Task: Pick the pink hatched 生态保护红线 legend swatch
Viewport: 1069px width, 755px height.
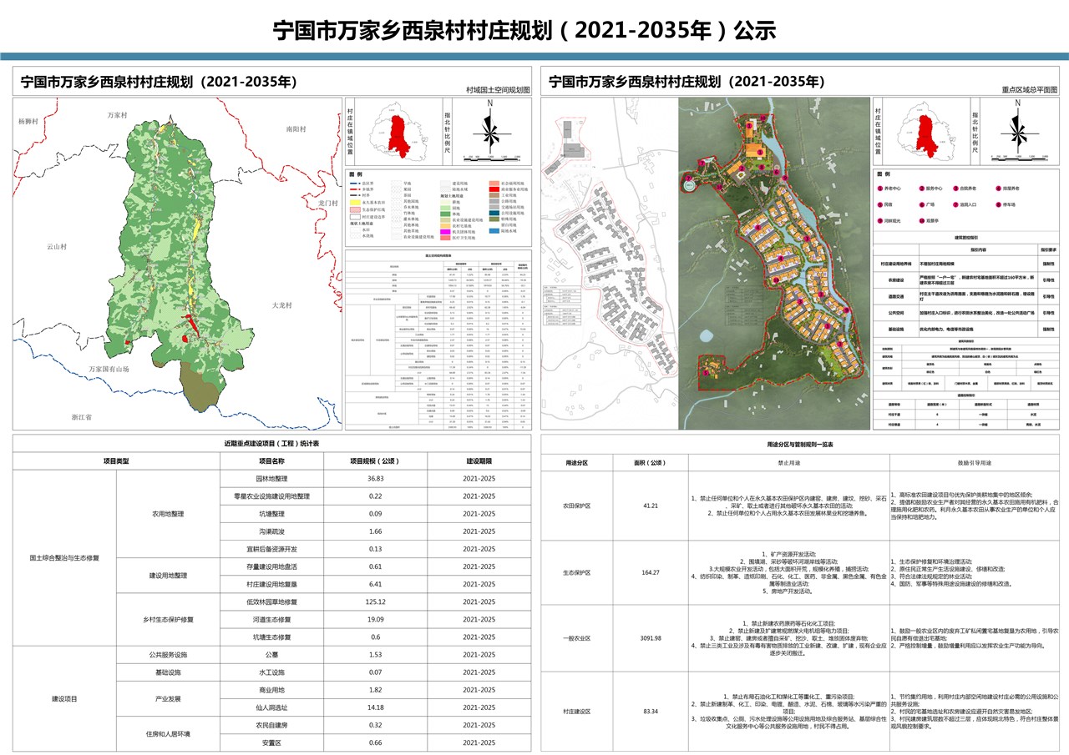Action: [x=355, y=209]
